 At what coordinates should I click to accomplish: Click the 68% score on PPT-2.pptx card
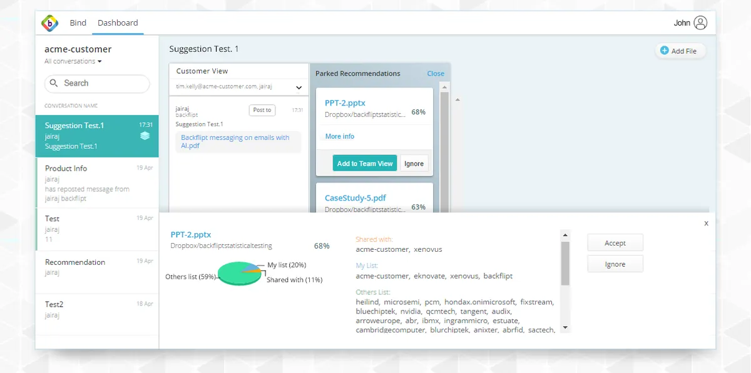tap(418, 112)
